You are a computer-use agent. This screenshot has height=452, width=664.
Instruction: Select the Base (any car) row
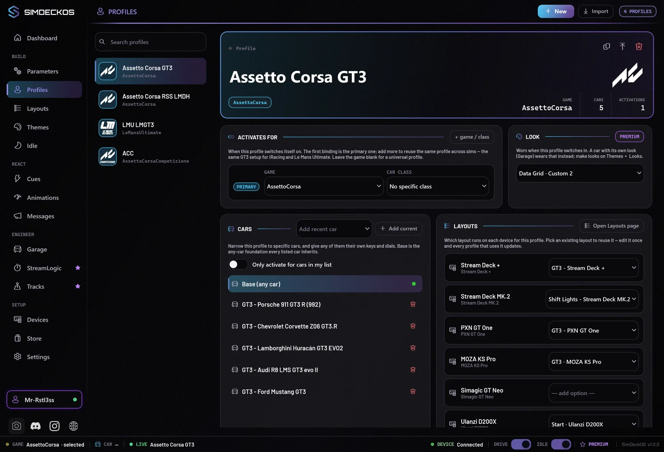click(x=325, y=284)
